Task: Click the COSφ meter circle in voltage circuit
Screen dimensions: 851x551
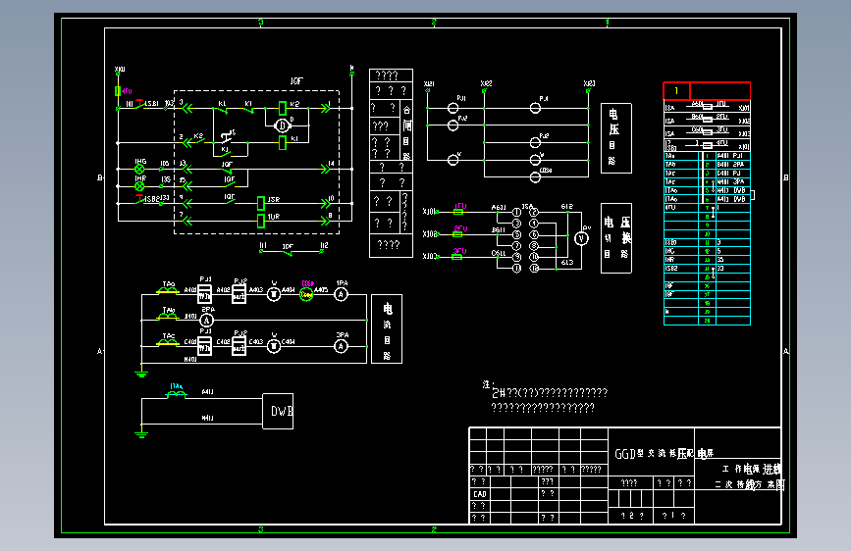Action: pos(535,177)
